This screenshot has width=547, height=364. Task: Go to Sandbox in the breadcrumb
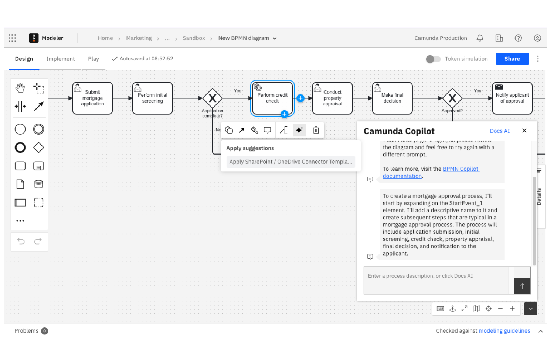point(194,38)
